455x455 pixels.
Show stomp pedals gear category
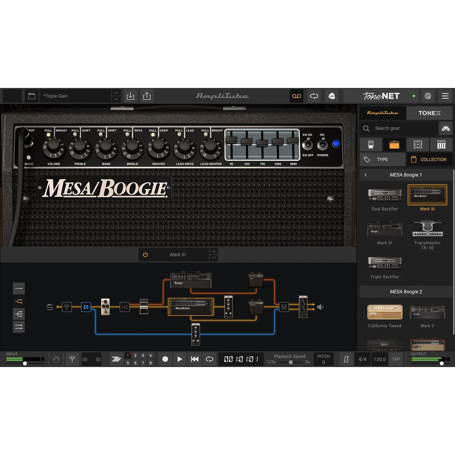click(371, 145)
